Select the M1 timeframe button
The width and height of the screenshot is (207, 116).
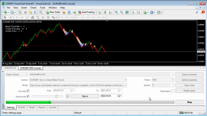[62, 17]
